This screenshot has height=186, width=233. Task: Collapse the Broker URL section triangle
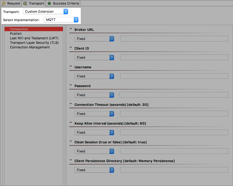(x=71, y=29)
